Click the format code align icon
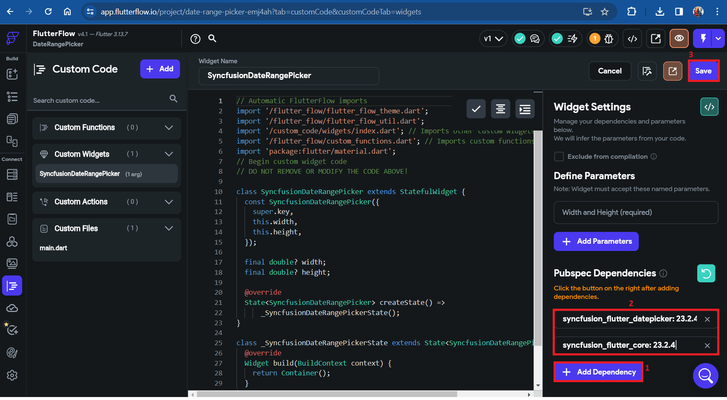This screenshot has width=727, height=400. point(501,109)
